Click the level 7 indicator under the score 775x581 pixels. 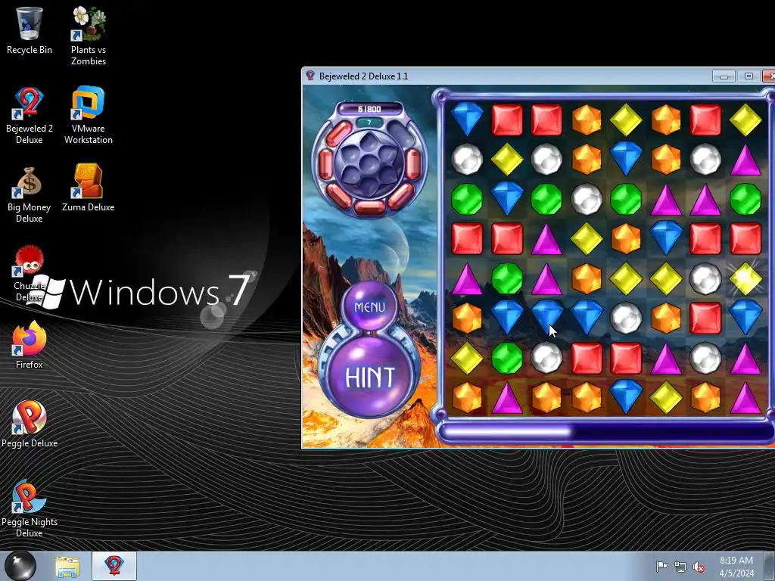369,122
